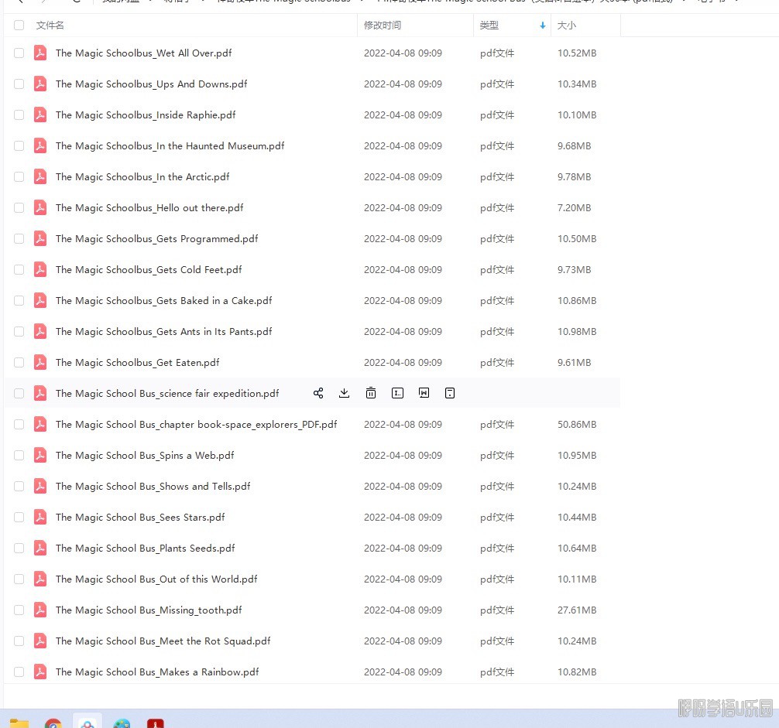Click PDF icon of Spins a Web.pdf

coord(40,455)
